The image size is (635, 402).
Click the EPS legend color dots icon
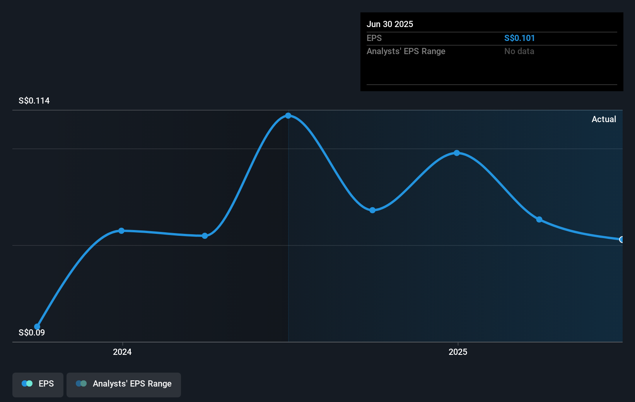tap(27, 383)
